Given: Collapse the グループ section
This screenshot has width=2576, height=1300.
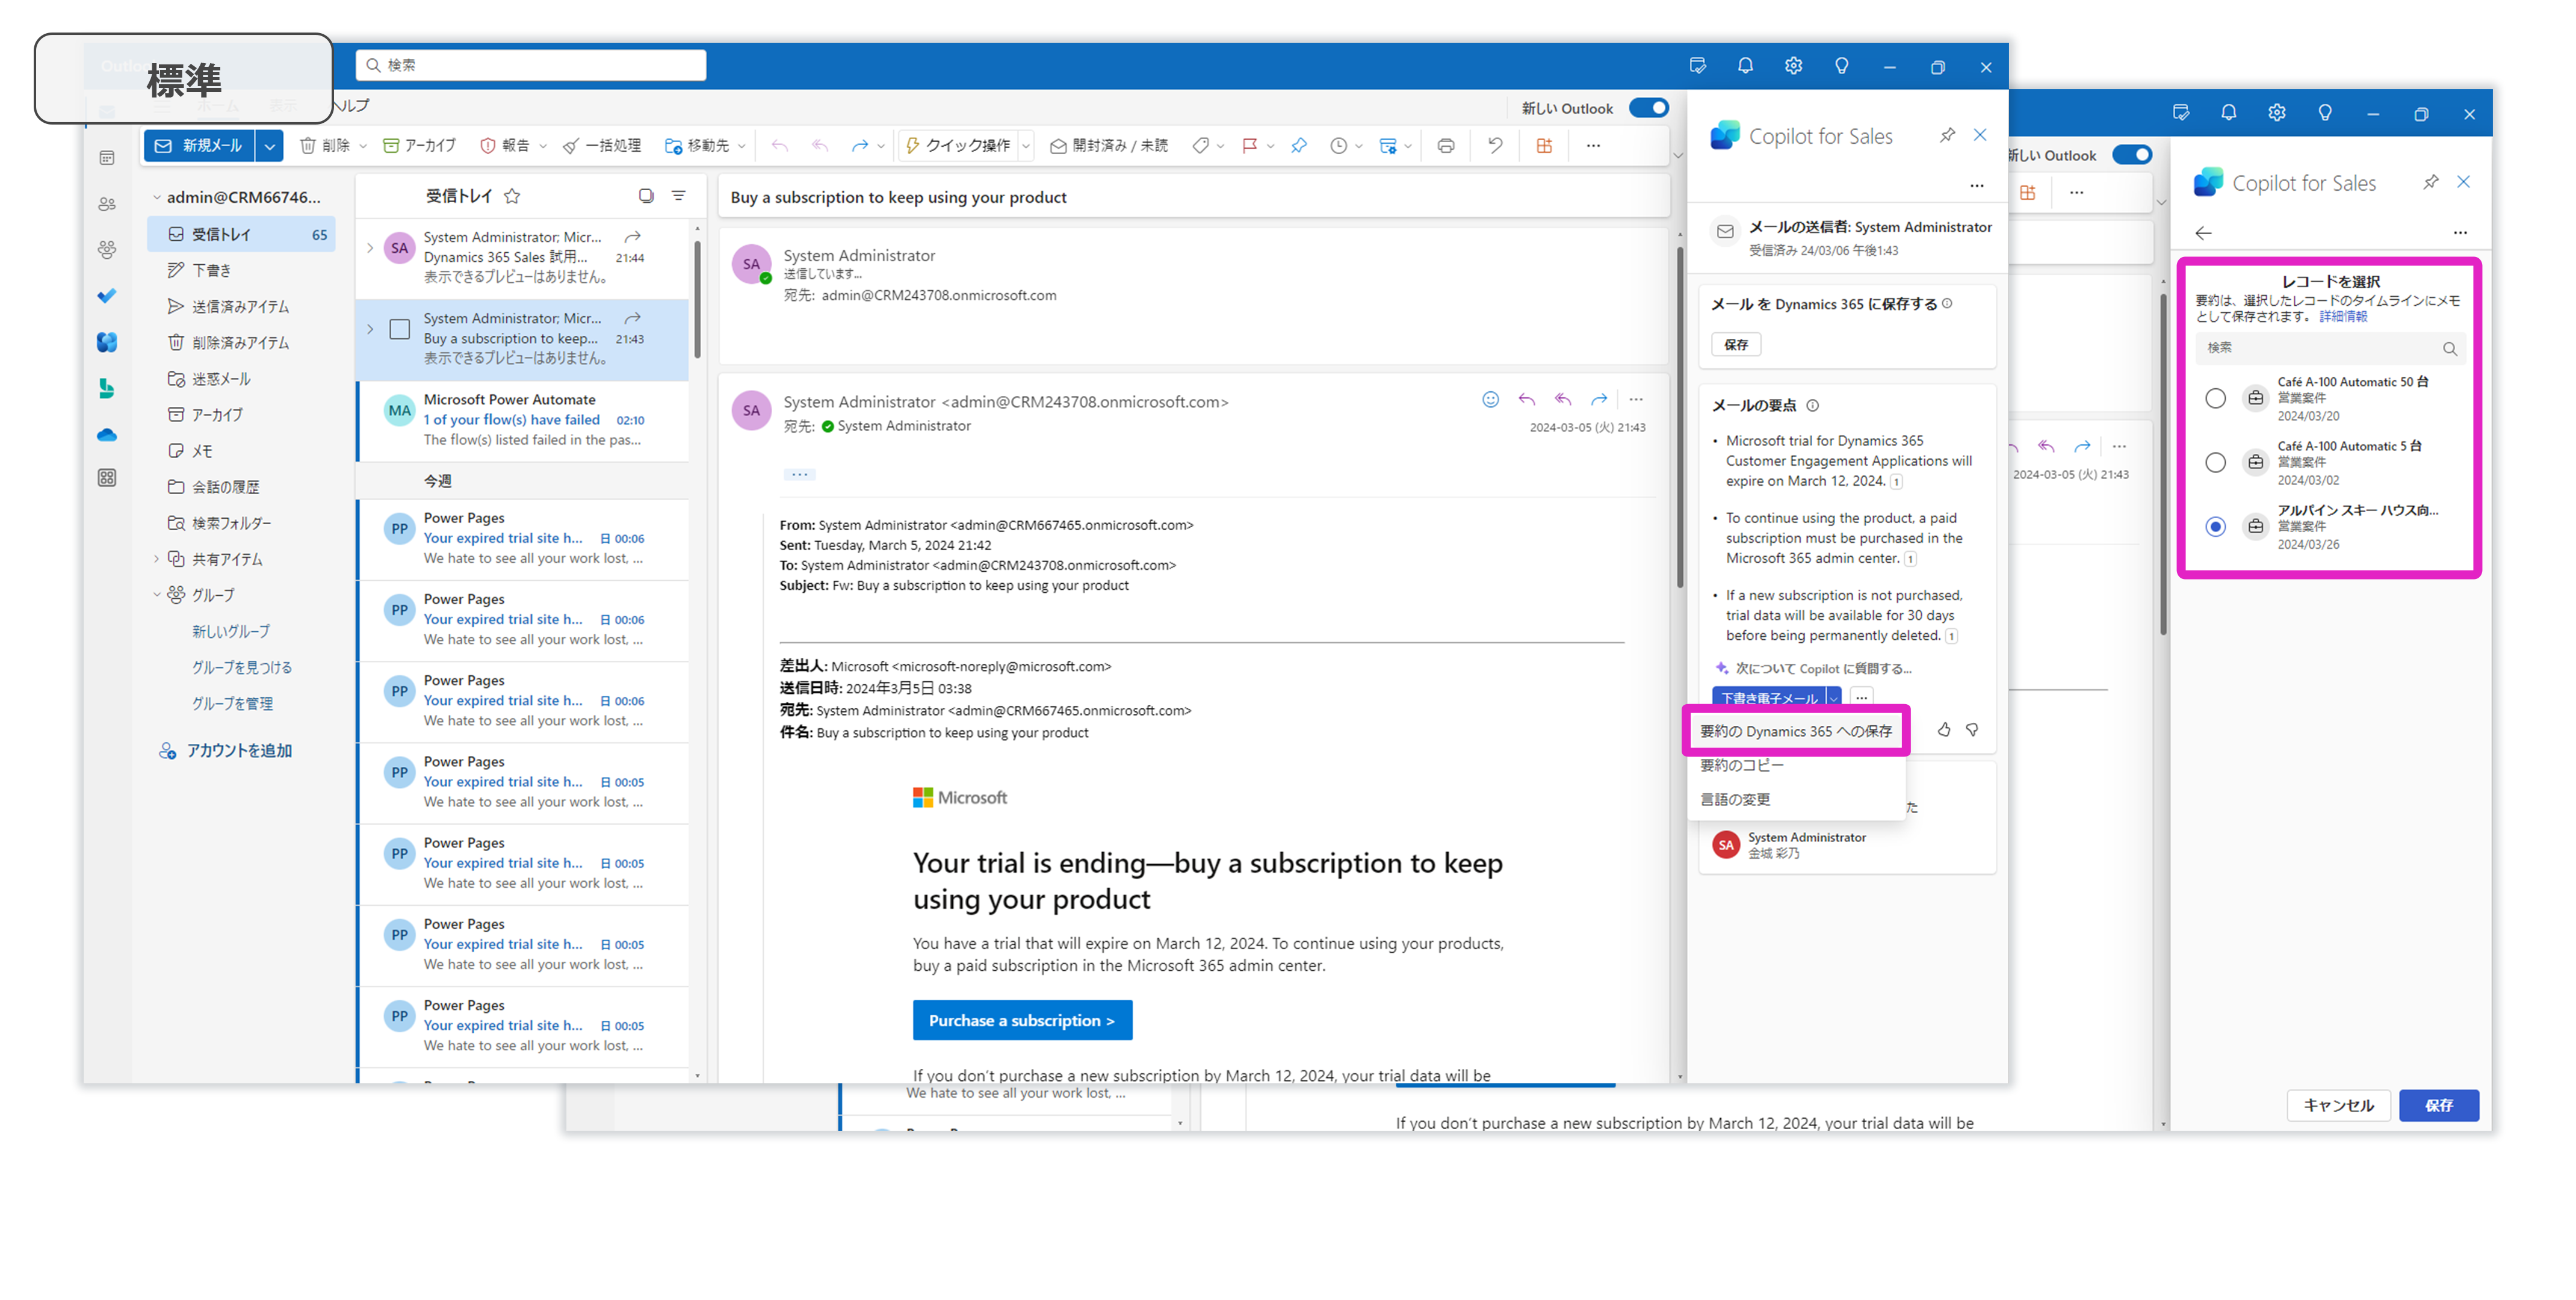Looking at the screenshot, I should (157, 595).
